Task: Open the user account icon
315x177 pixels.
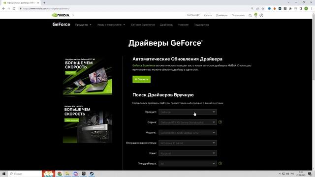Action: tap(261, 15)
